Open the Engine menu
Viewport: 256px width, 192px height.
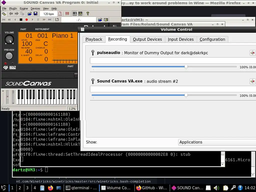pyautogui.click(x=24, y=8)
